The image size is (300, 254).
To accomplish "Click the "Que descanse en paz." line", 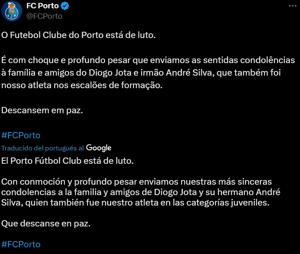I will click(x=46, y=224).
